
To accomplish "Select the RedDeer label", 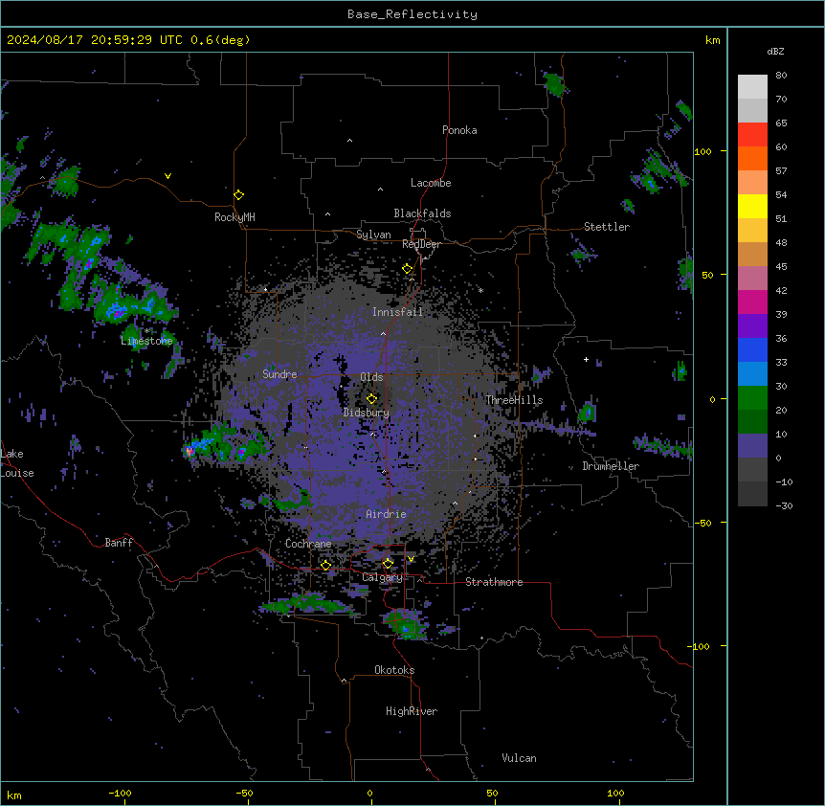I will click(421, 244).
